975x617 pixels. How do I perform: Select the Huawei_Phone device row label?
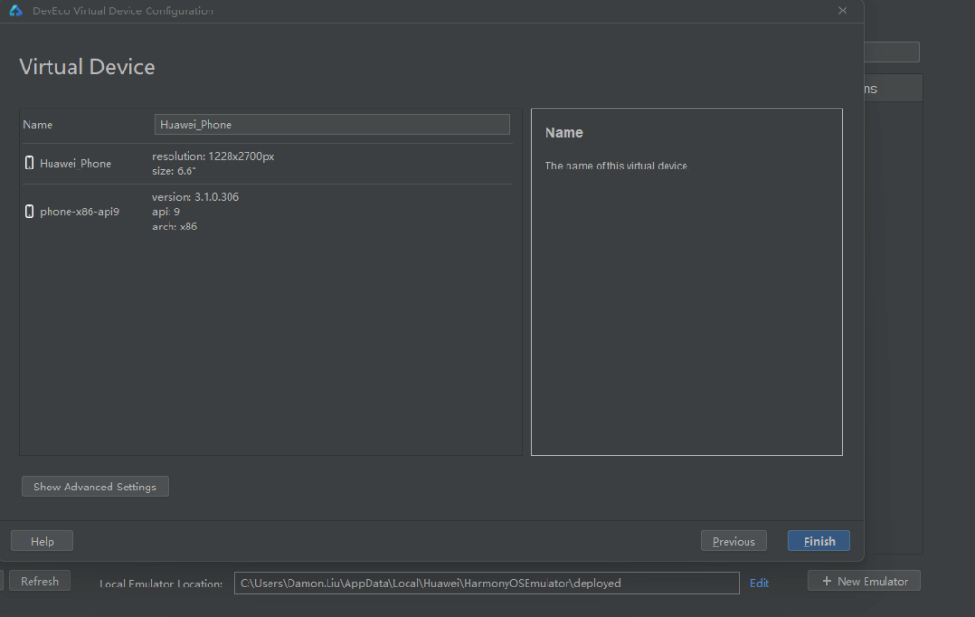76,163
